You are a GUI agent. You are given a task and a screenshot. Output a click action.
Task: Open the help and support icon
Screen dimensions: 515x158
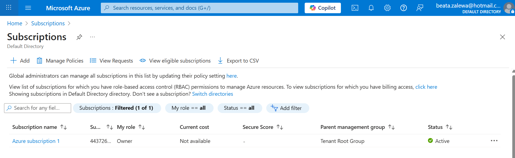click(x=404, y=8)
